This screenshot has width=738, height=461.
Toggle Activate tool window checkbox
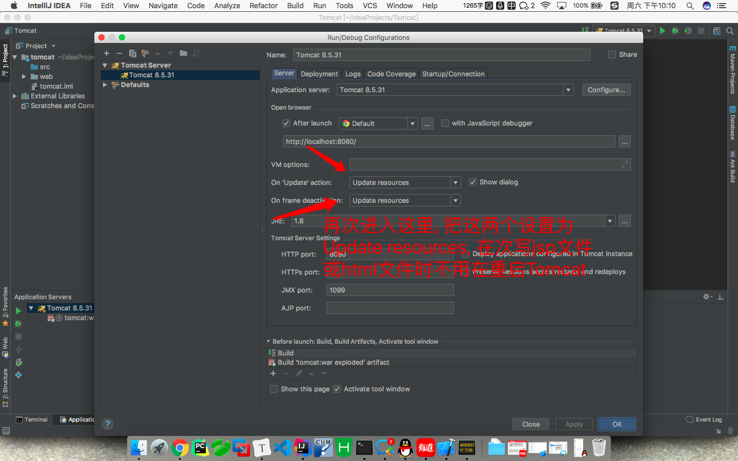337,389
